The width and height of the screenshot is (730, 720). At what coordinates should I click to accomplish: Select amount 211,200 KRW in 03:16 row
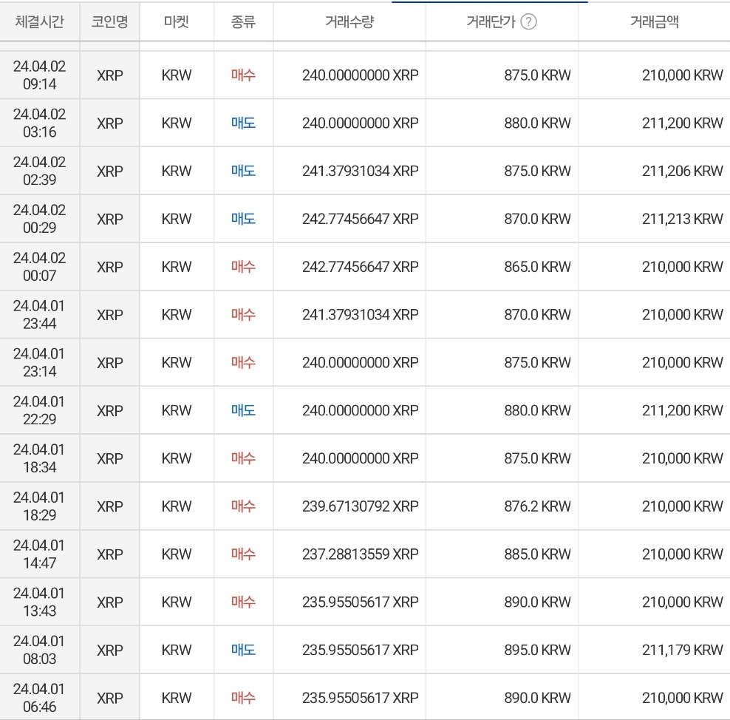point(683,123)
